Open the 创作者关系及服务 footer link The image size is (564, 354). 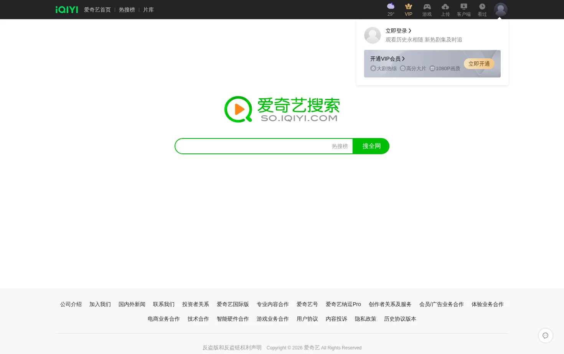(390, 304)
